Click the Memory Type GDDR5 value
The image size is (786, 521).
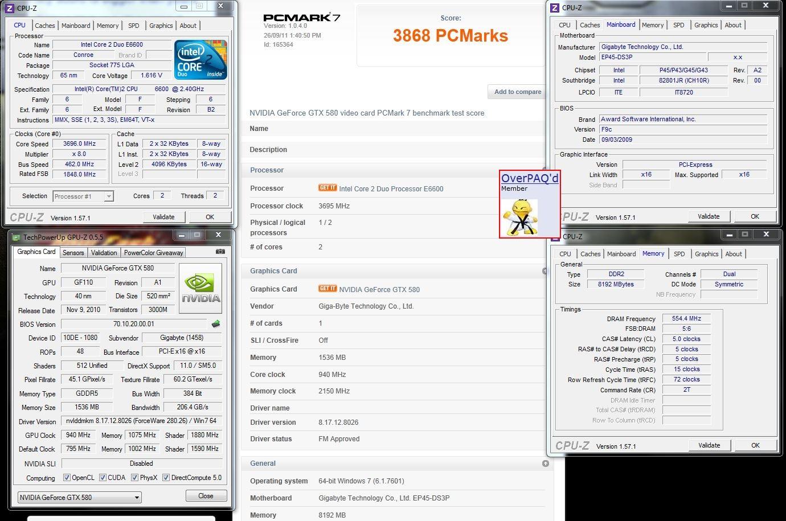pos(87,393)
